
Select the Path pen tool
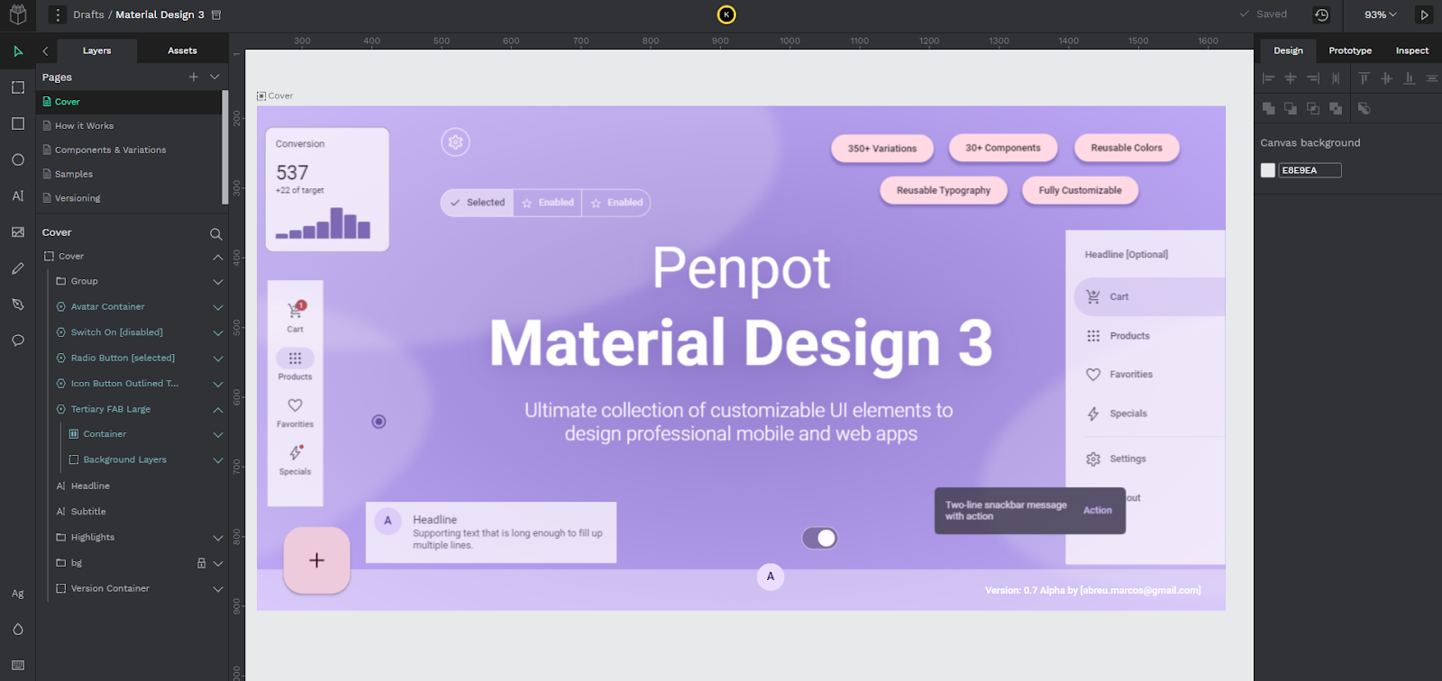tap(18, 304)
